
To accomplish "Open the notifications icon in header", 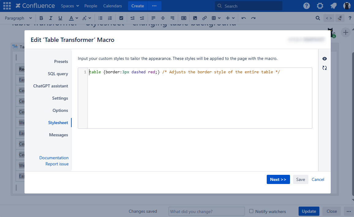I will [x=333, y=6].
